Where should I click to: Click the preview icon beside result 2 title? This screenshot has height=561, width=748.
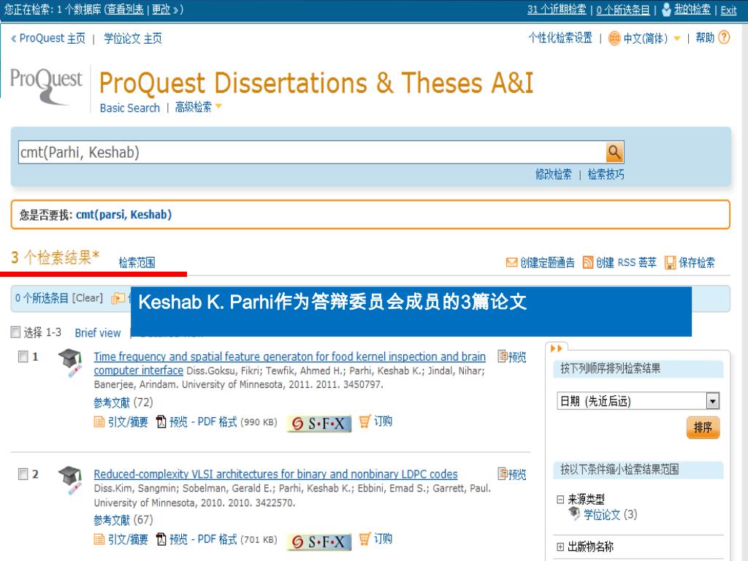pyautogui.click(x=503, y=473)
